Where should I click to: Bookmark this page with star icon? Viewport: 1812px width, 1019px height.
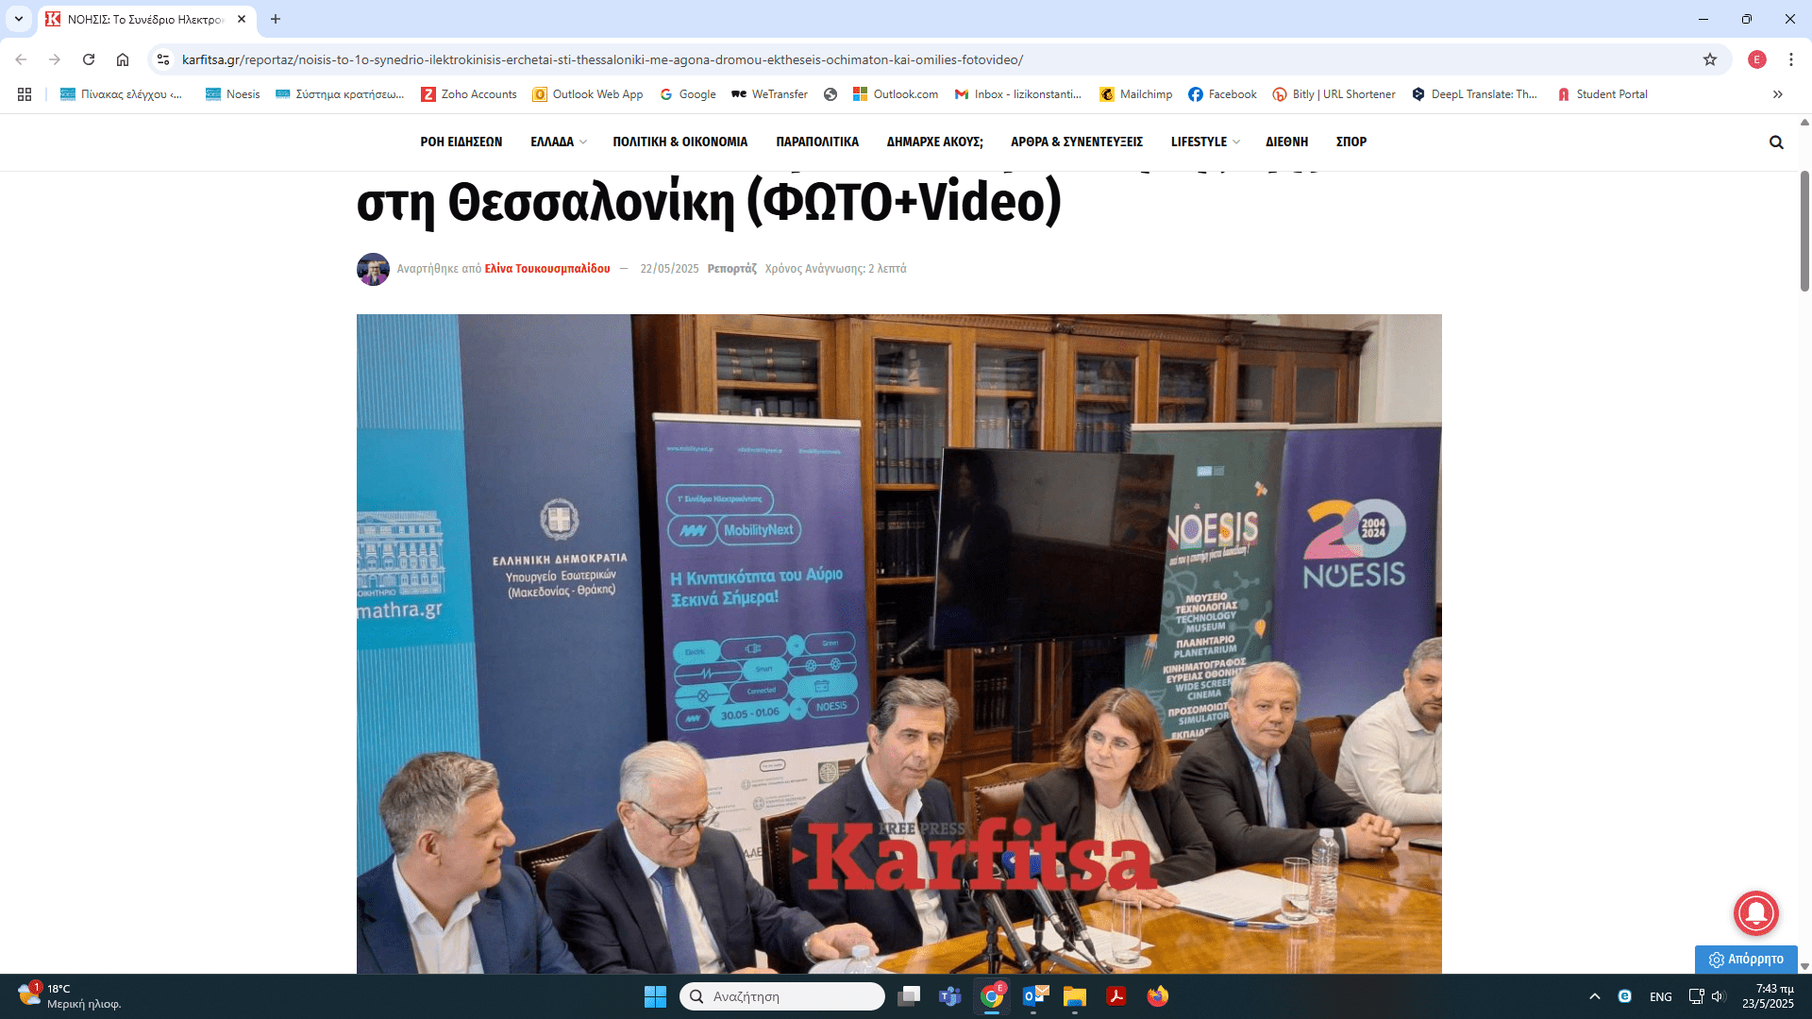click(1710, 59)
